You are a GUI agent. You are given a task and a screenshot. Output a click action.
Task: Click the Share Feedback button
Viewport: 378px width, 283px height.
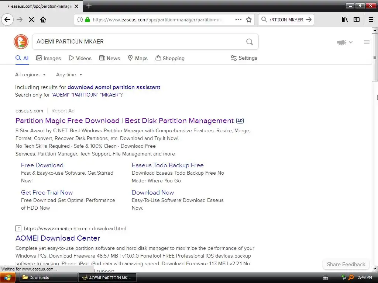point(346,264)
